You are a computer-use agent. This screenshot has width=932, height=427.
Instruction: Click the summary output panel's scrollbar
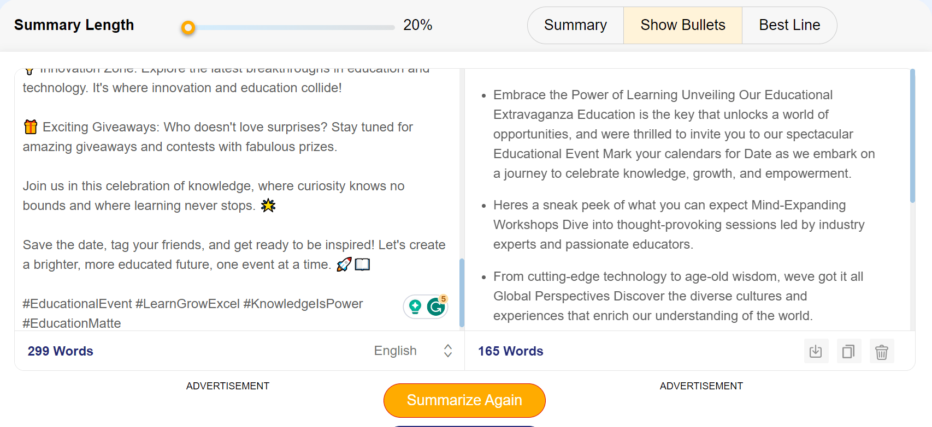[x=912, y=136]
